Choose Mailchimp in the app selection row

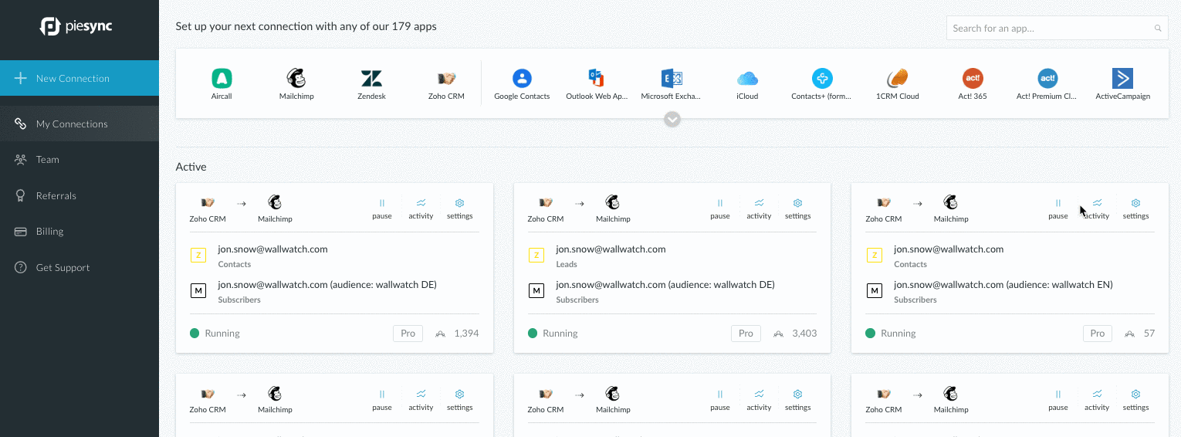[296, 78]
